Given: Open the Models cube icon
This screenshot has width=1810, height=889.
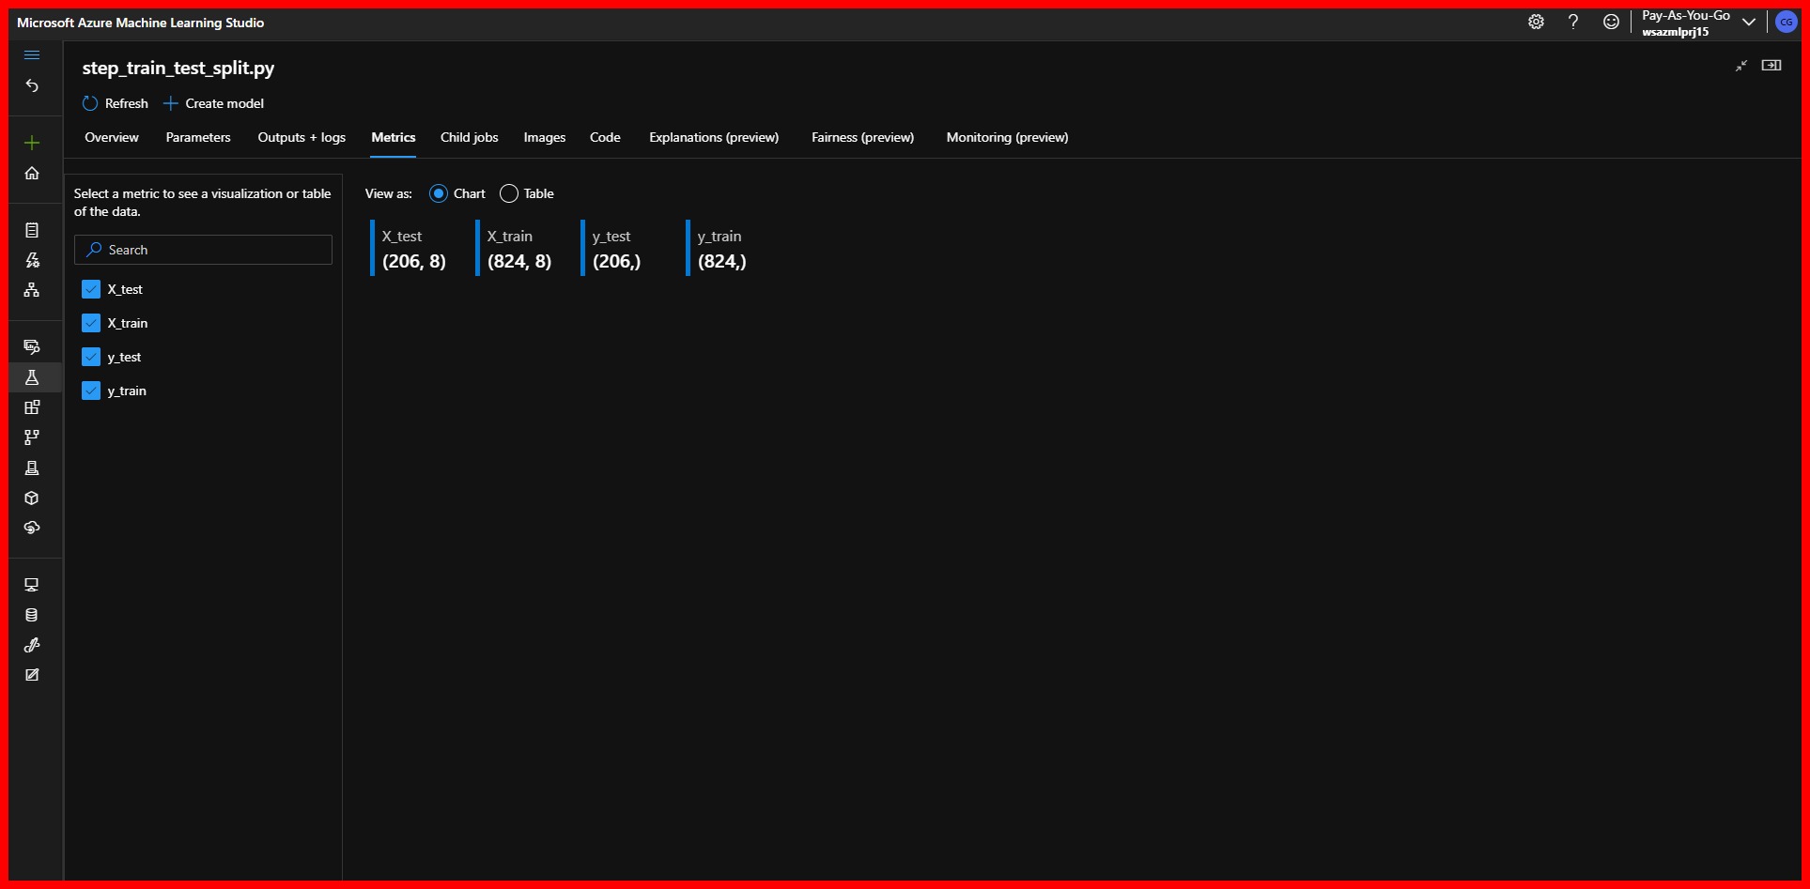Looking at the screenshot, I should tap(32, 498).
